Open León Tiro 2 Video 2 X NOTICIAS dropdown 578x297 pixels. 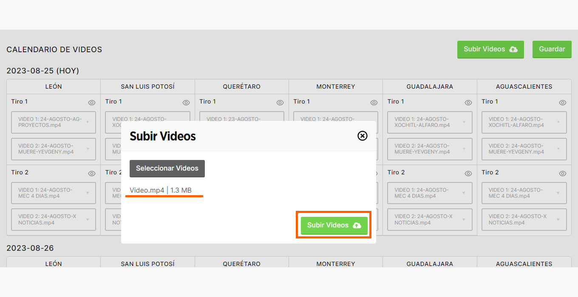pyautogui.click(x=54, y=219)
